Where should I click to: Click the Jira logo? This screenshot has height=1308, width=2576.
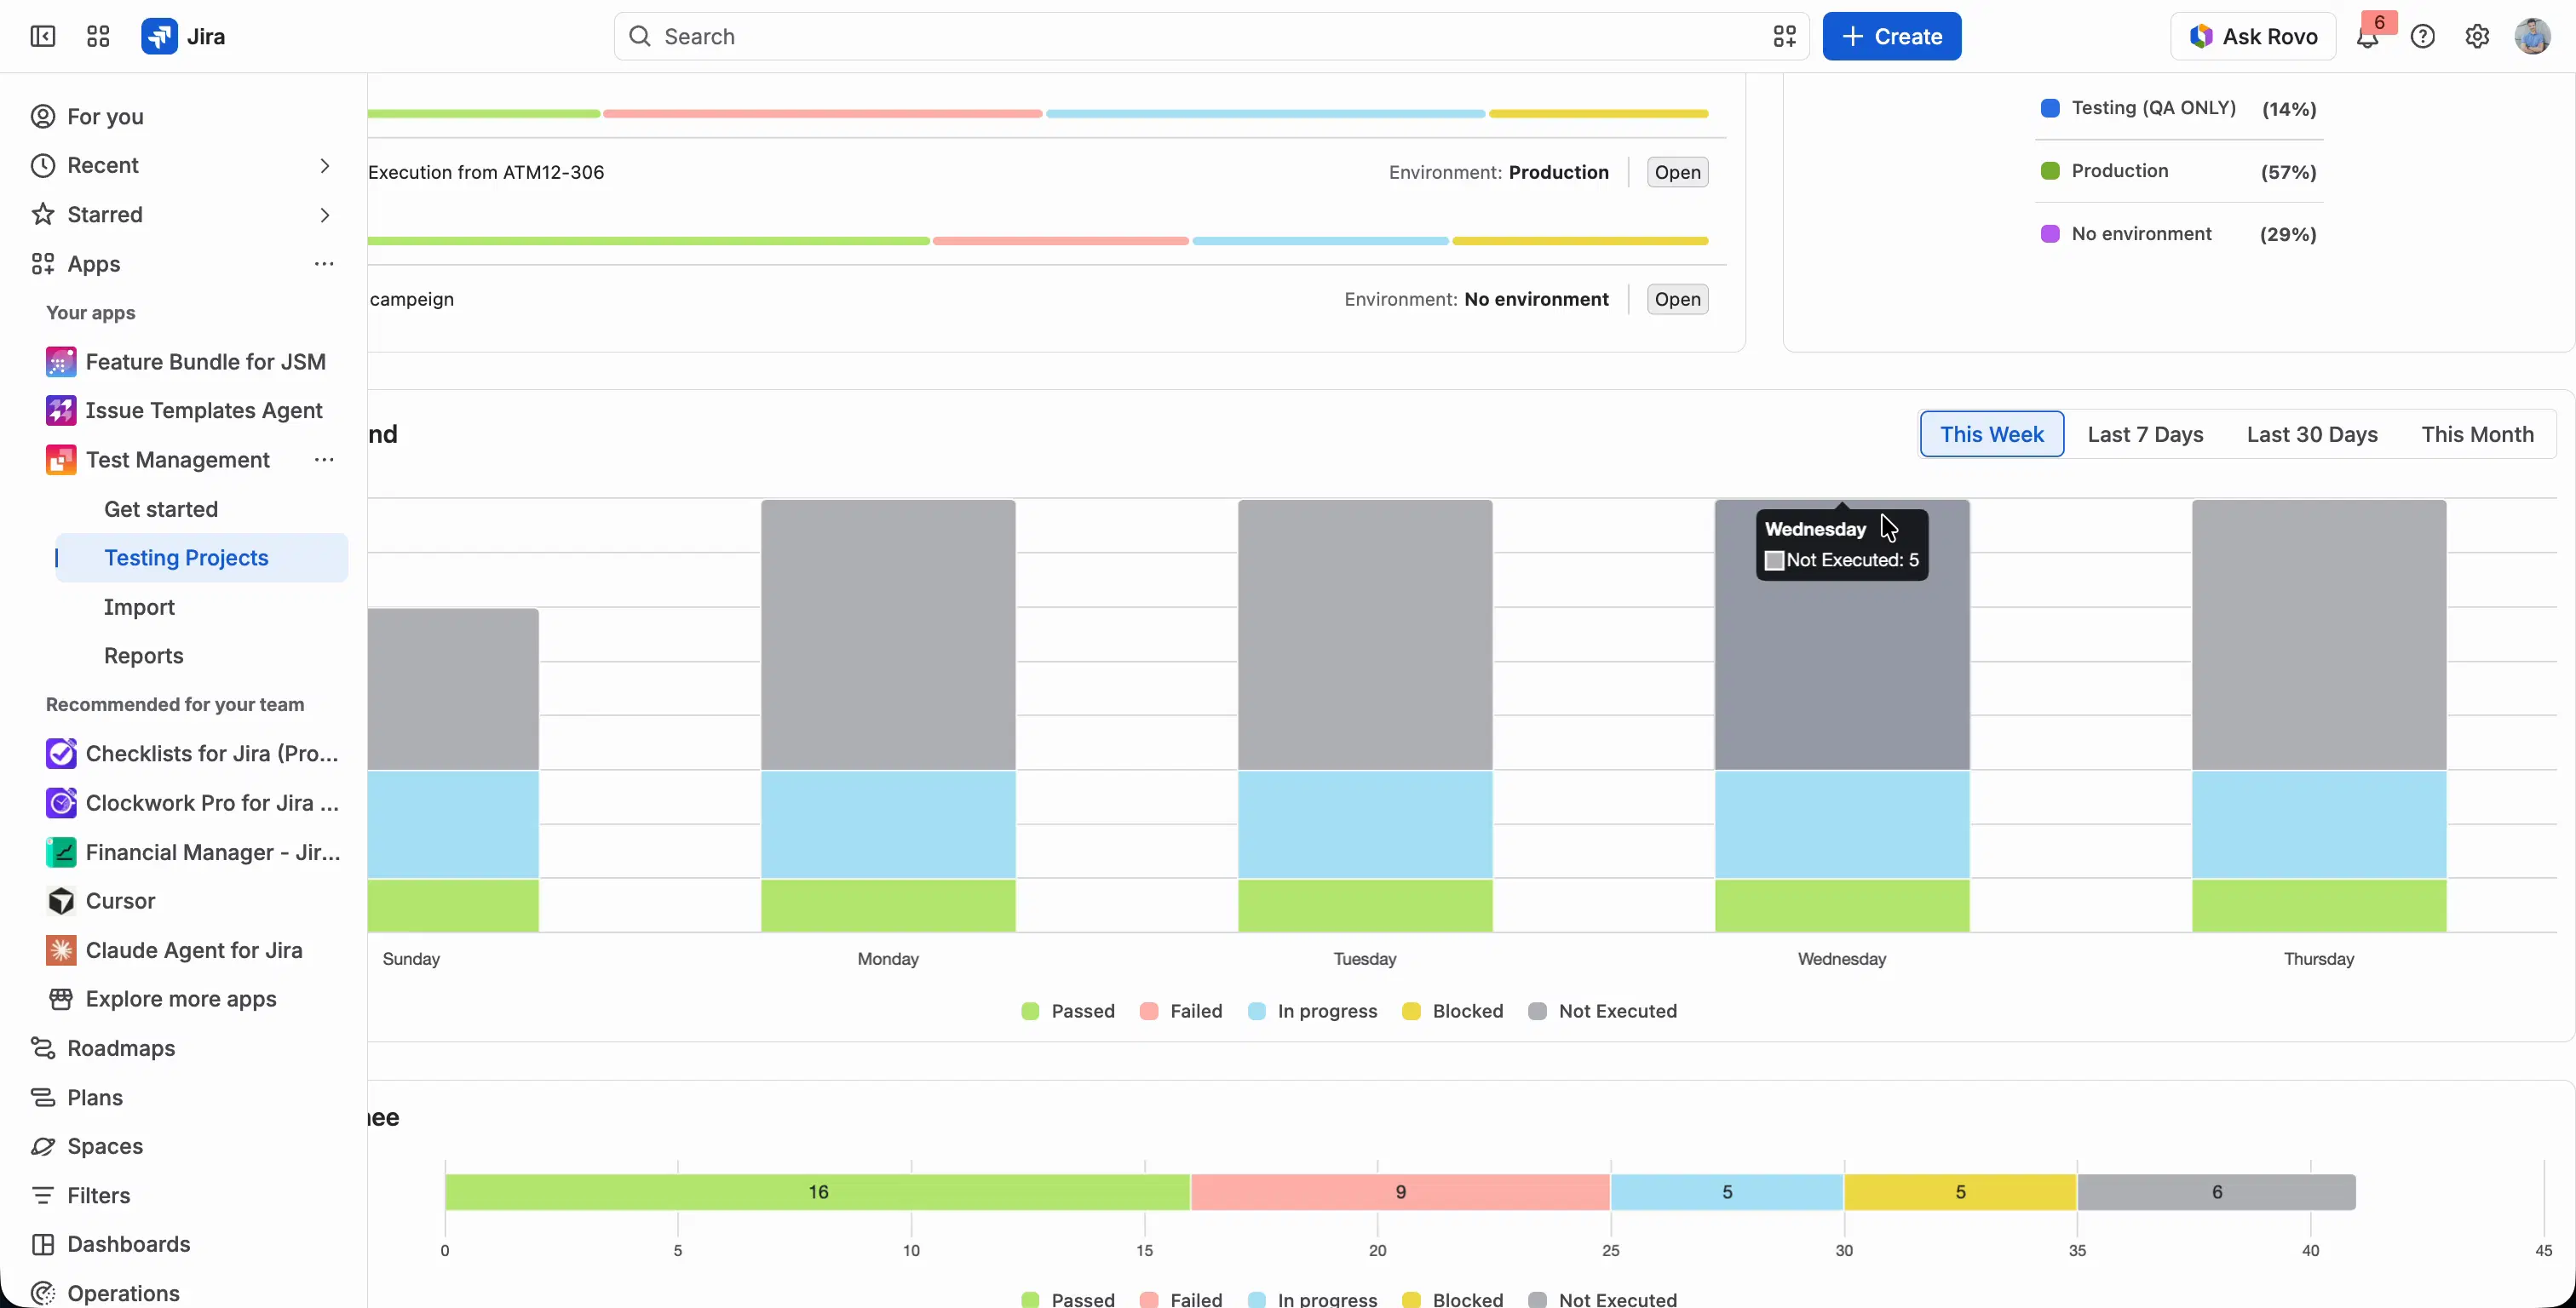point(183,36)
